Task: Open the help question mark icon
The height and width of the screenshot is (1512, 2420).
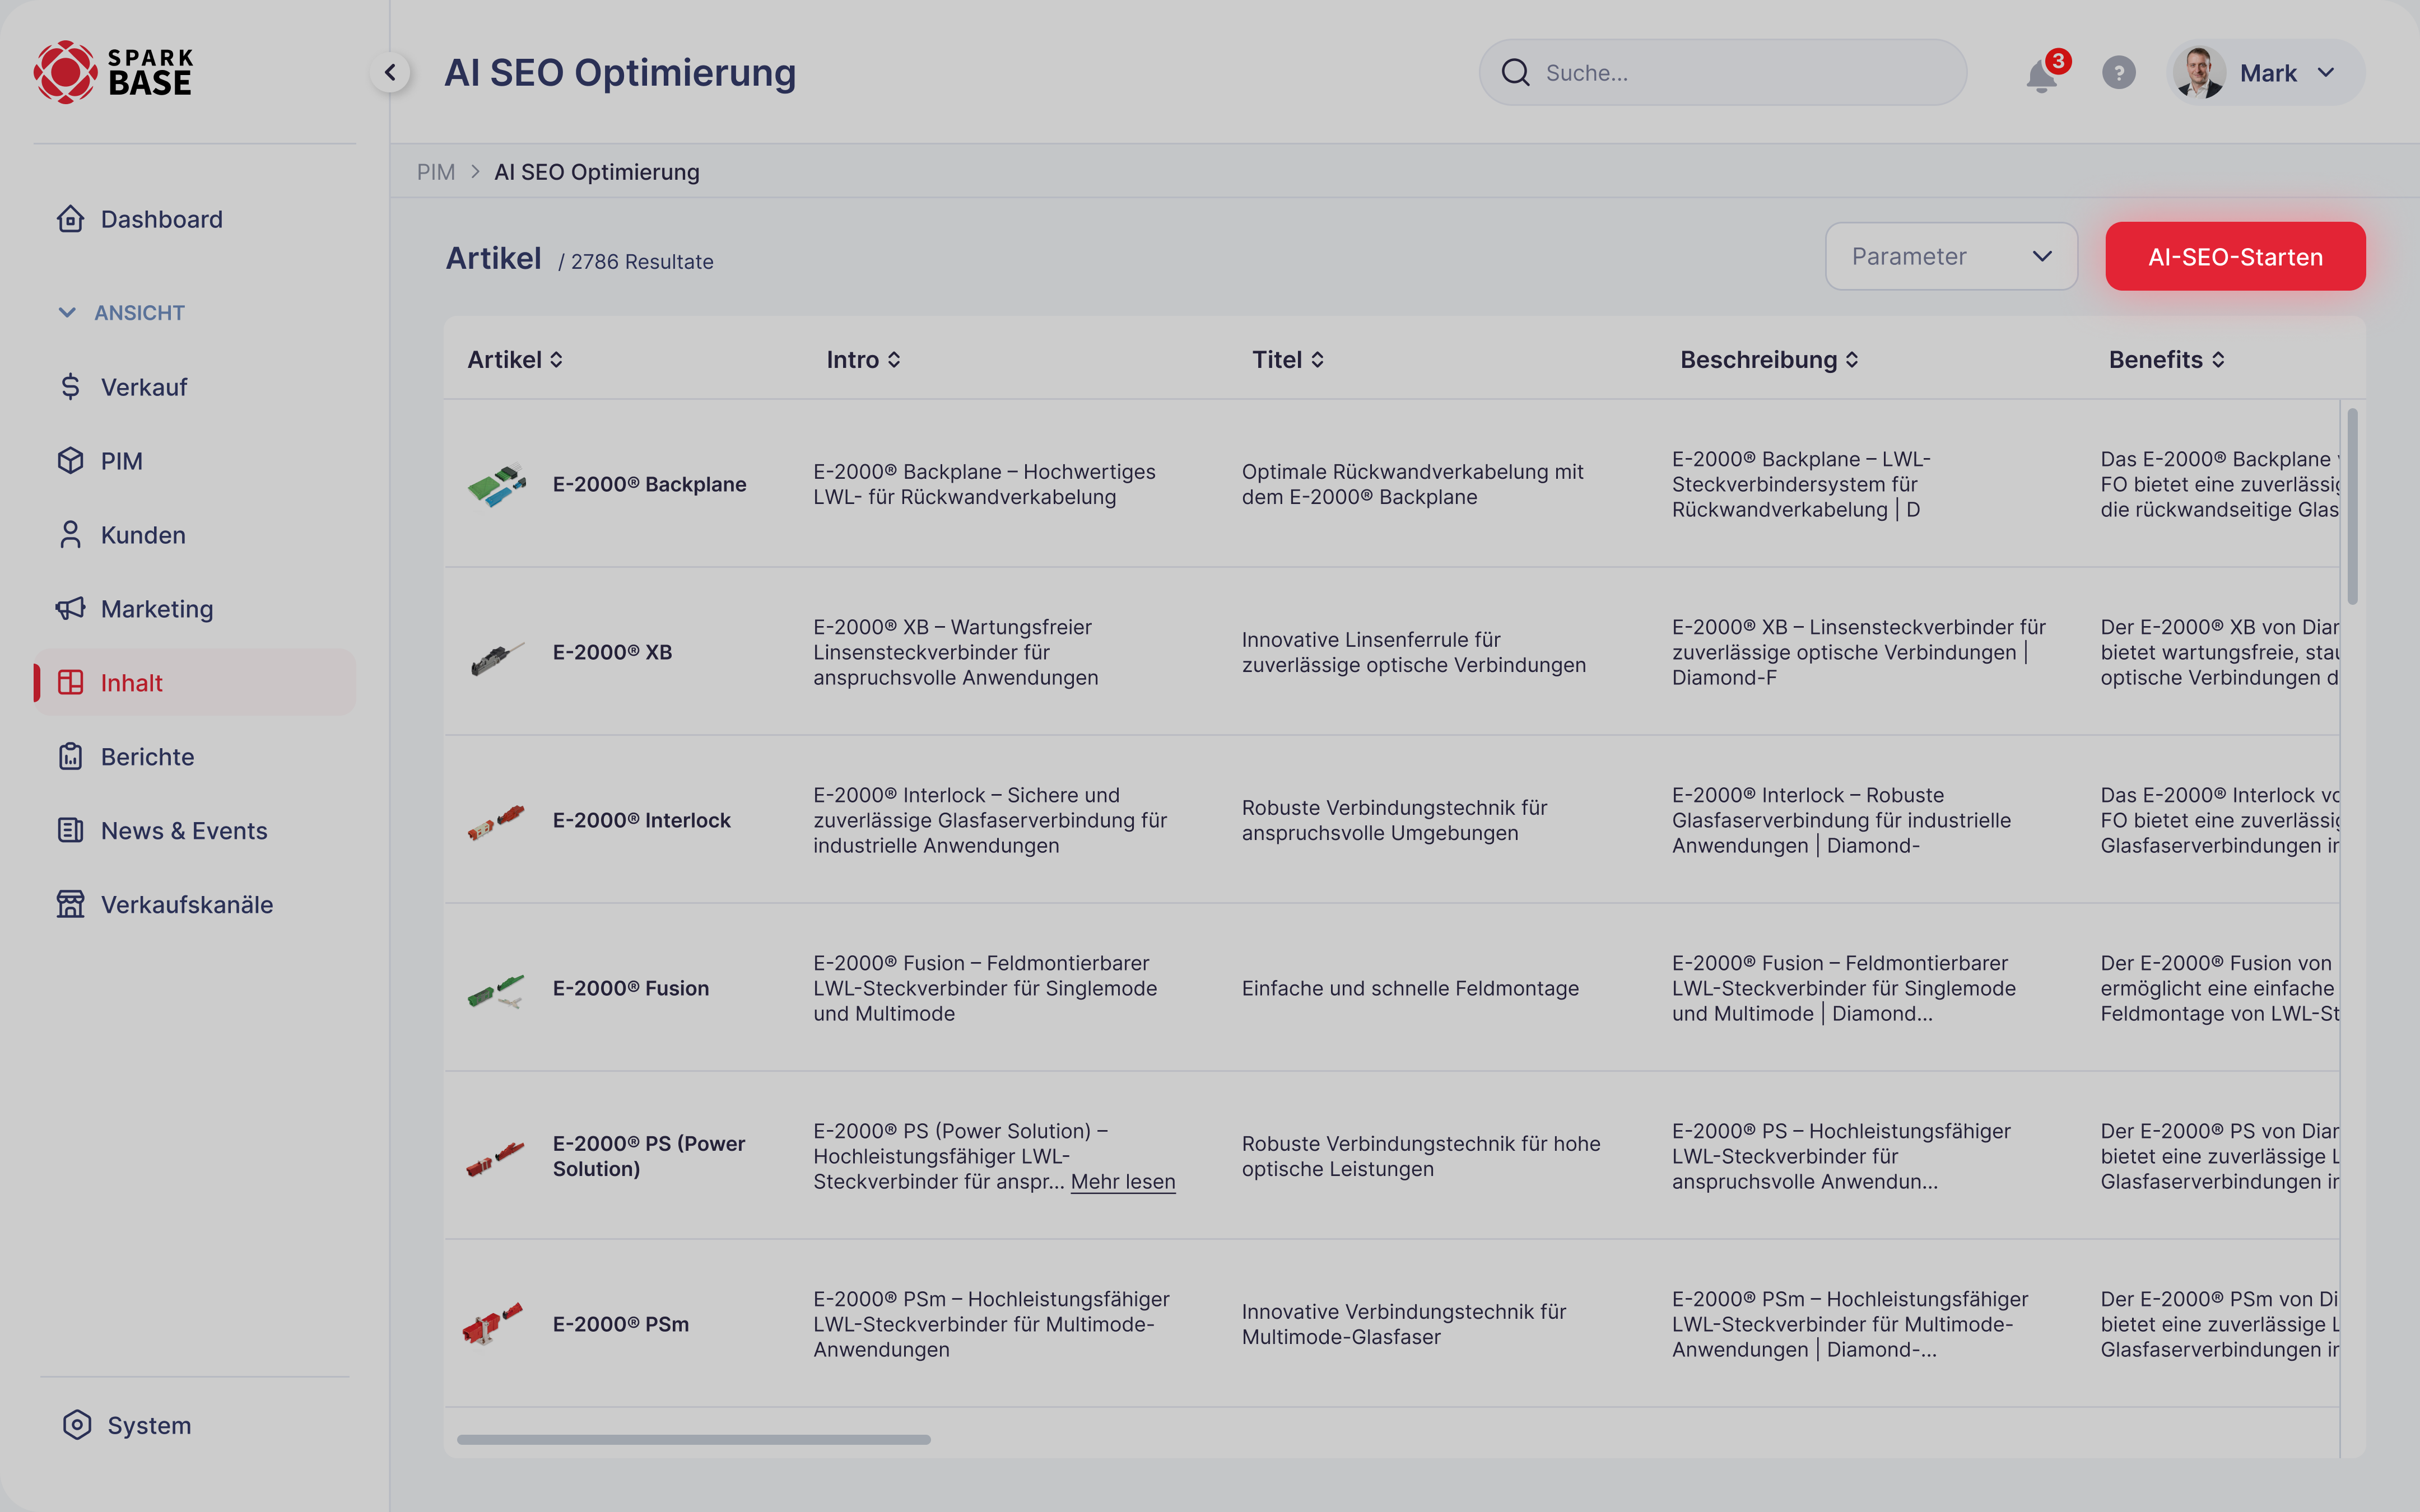Action: 2118,73
